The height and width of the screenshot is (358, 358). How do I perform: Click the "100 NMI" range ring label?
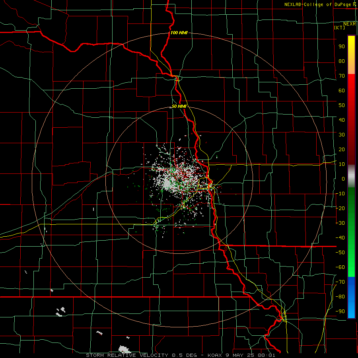[179, 33]
